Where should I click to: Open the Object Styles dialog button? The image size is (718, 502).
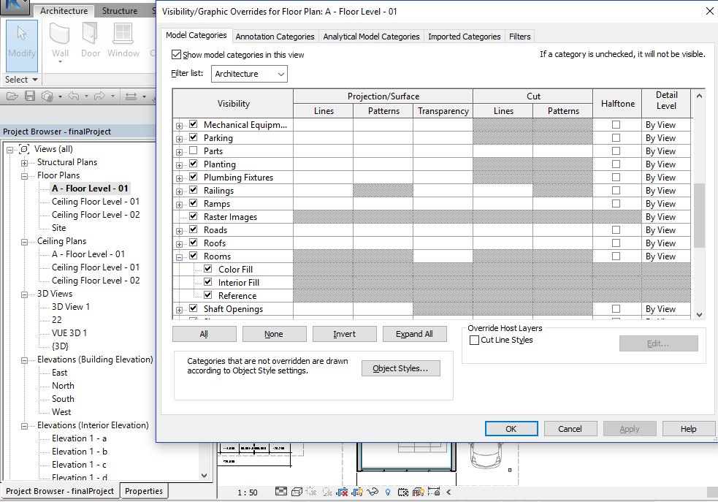pyautogui.click(x=401, y=368)
